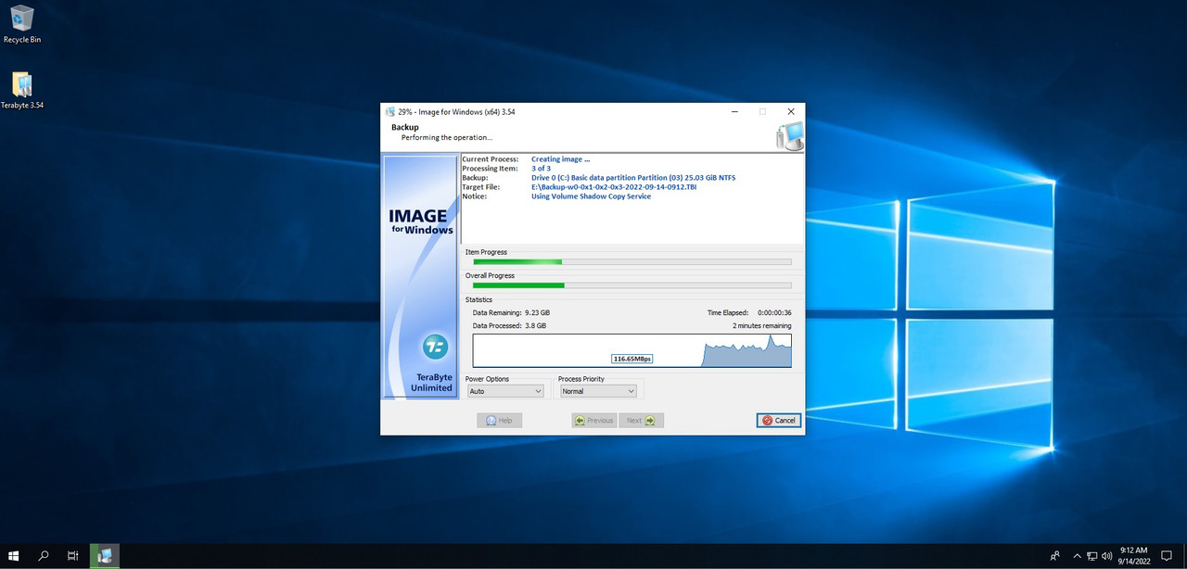Click the E:\Backup target file path
This screenshot has height=569, width=1187.
pos(614,187)
